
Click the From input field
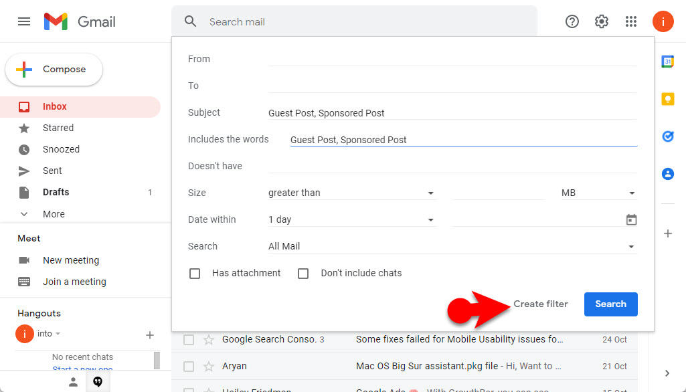tap(452, 59)
